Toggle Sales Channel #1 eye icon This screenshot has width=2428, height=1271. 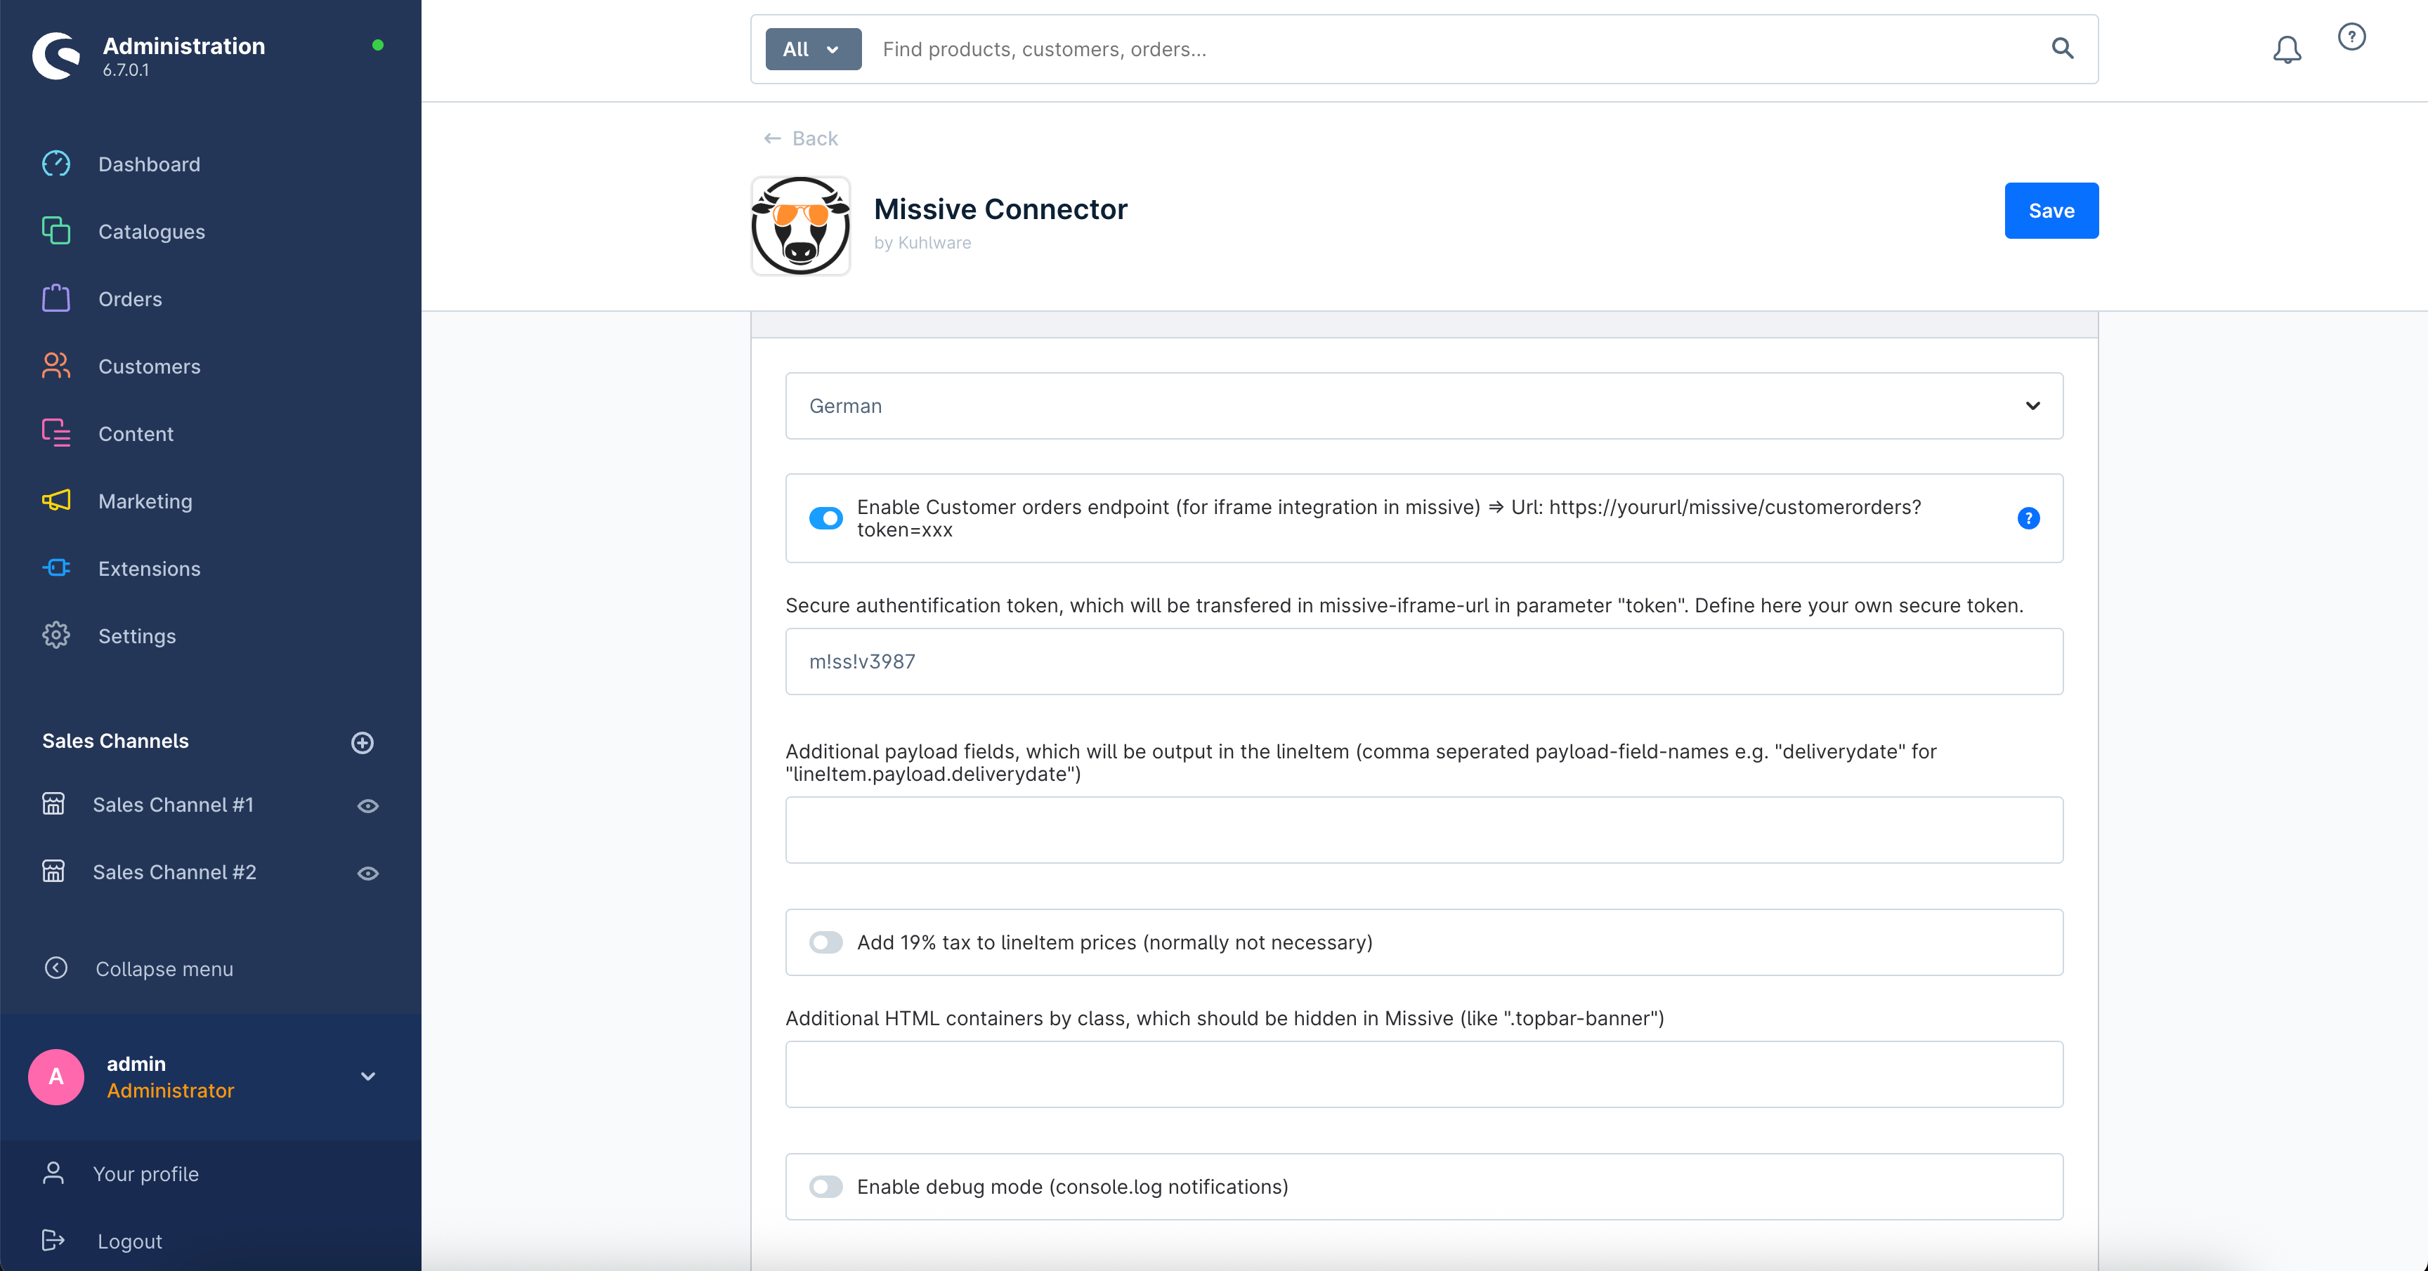367,805
